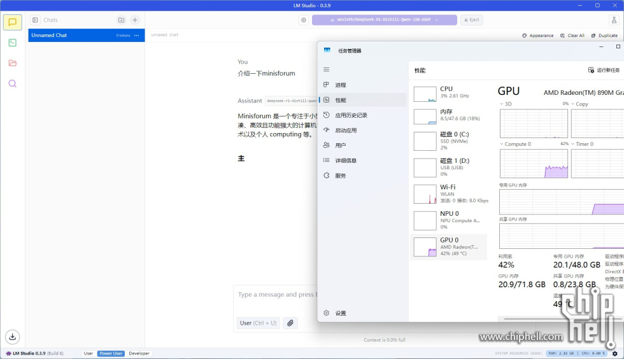Open model settings gear beside model selector
The width and height of the screenshot is (624, 359).
[304, 20]
